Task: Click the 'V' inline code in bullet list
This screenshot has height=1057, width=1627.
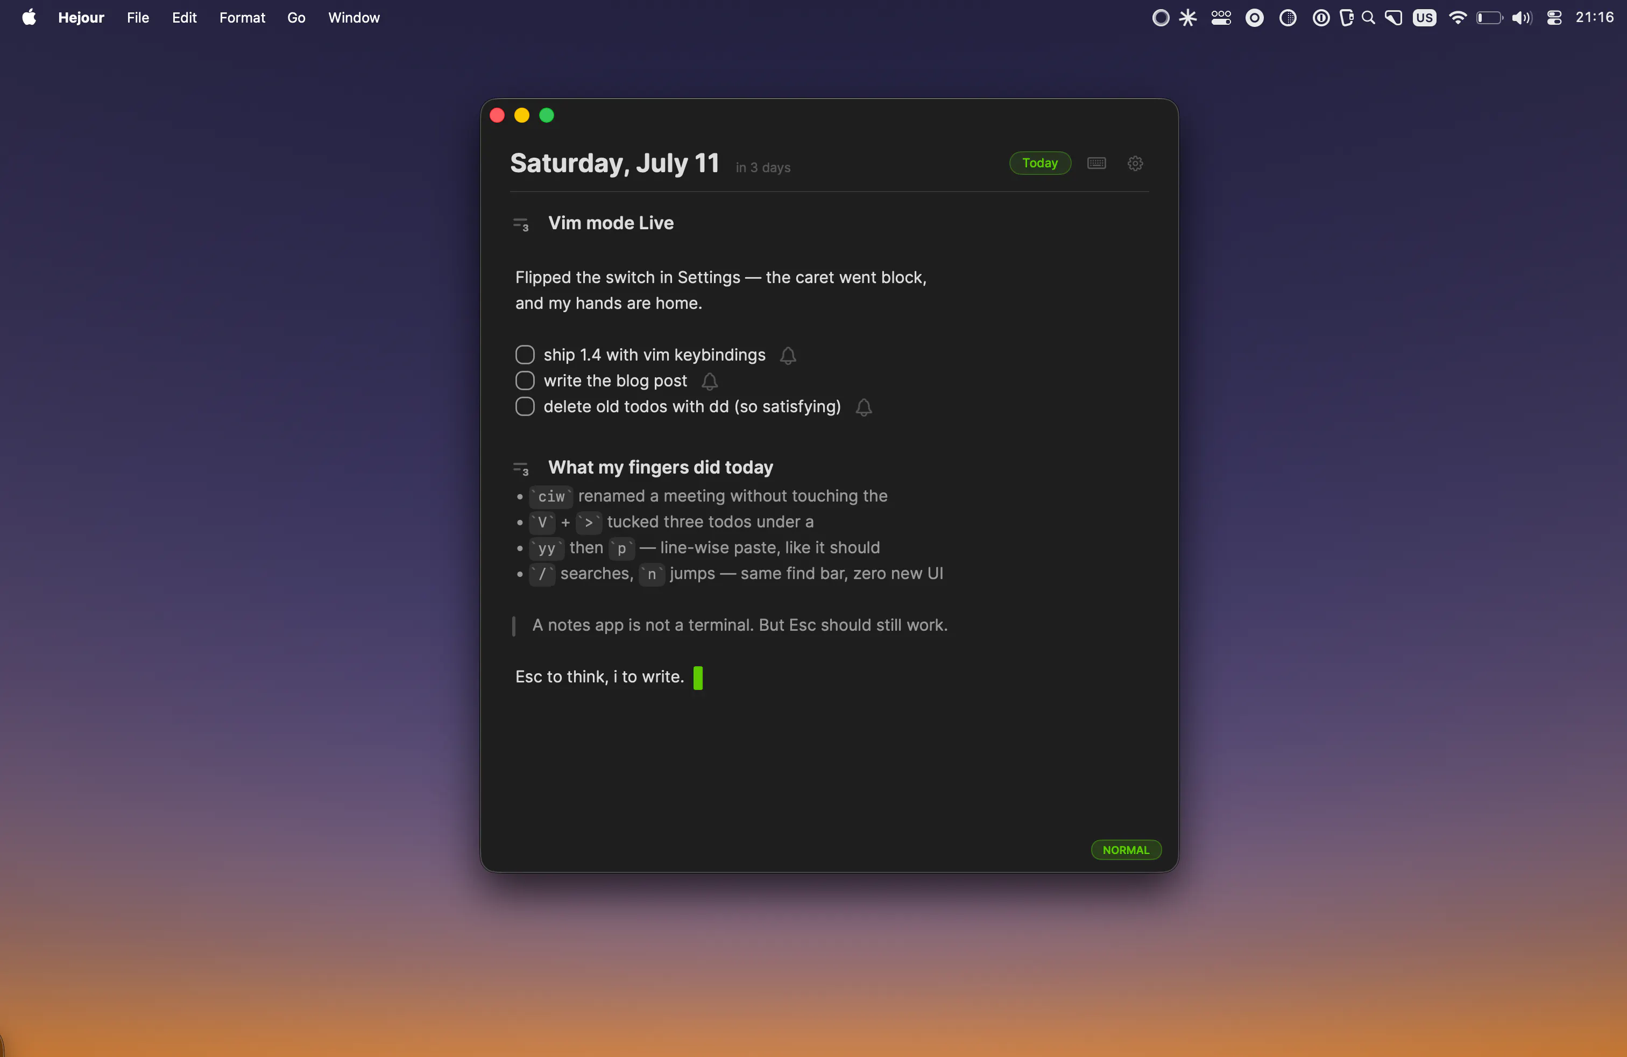Action: (542, 523)
